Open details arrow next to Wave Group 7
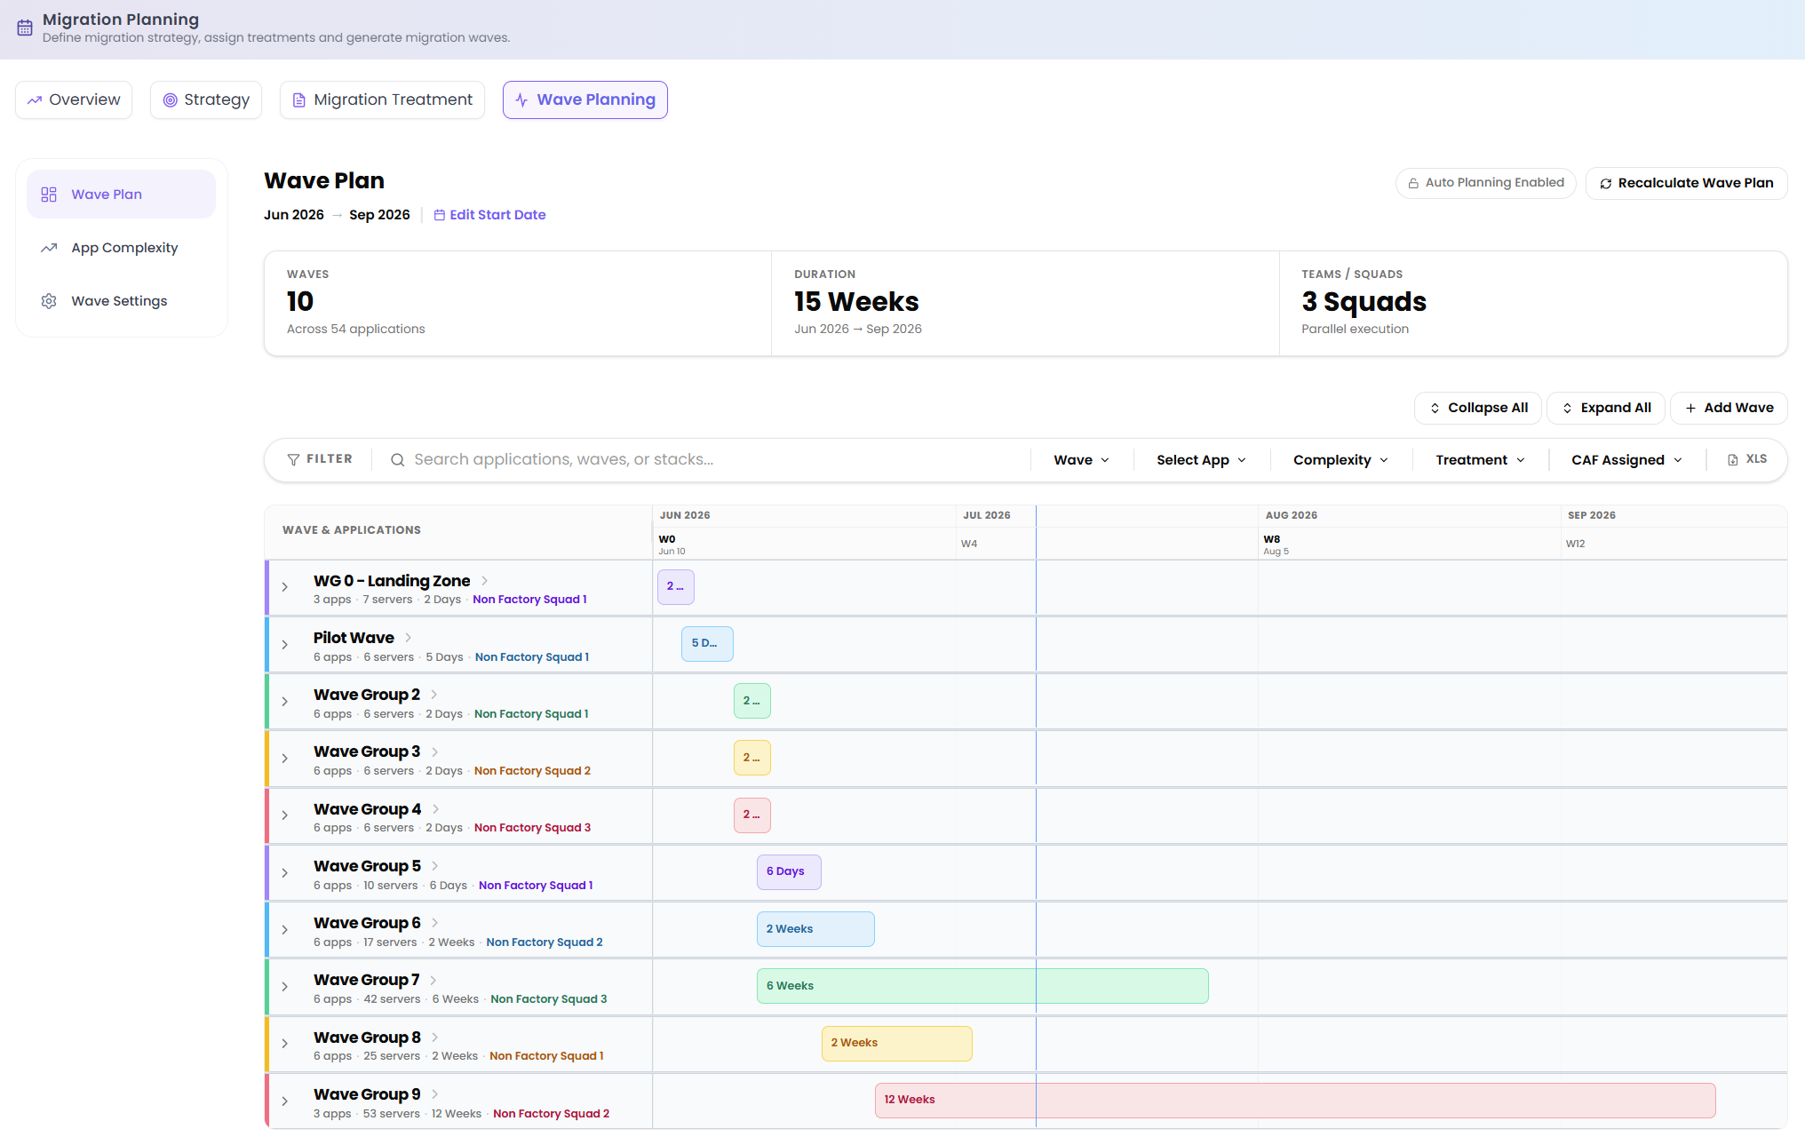1805x1145 pixels. click(433, 980)
